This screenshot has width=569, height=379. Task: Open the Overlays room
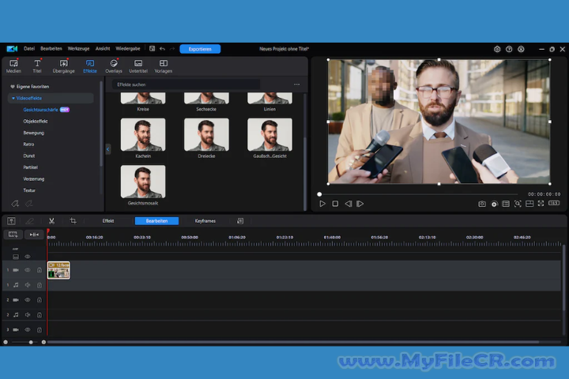pos(114,66)
